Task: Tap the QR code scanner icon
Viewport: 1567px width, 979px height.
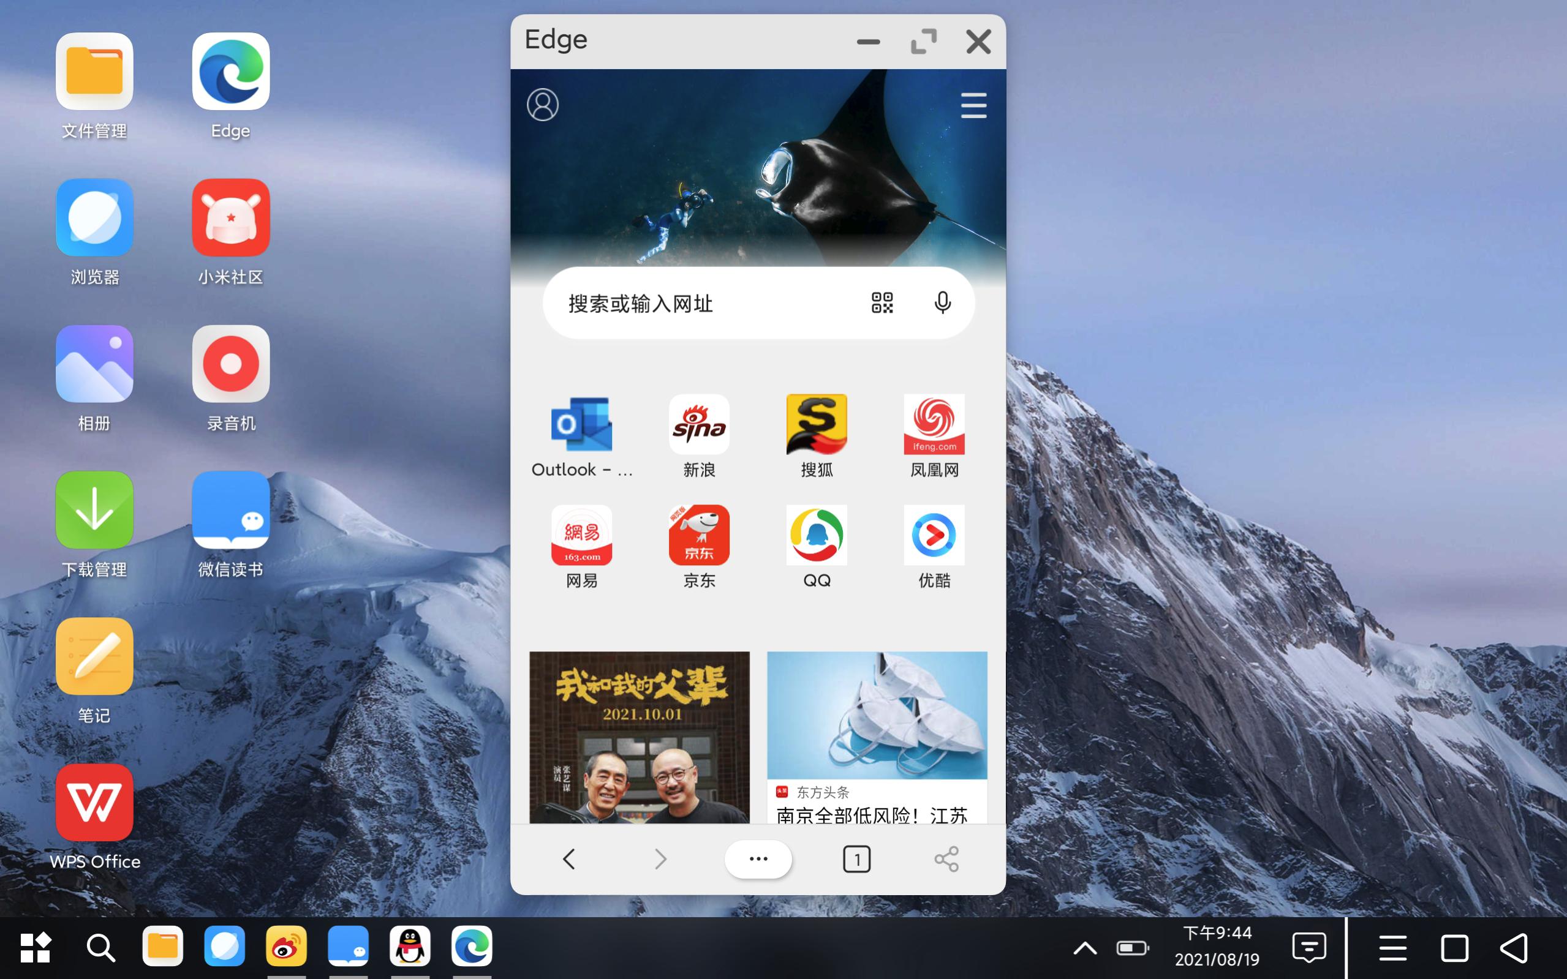Action: click(x=882, y=302)
